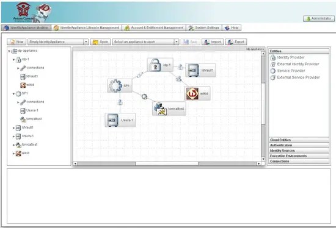The height and width of the screenshot is (228, 336).
Task: Expand the top-level Users-1 tree node
Action: click(13, 137)
